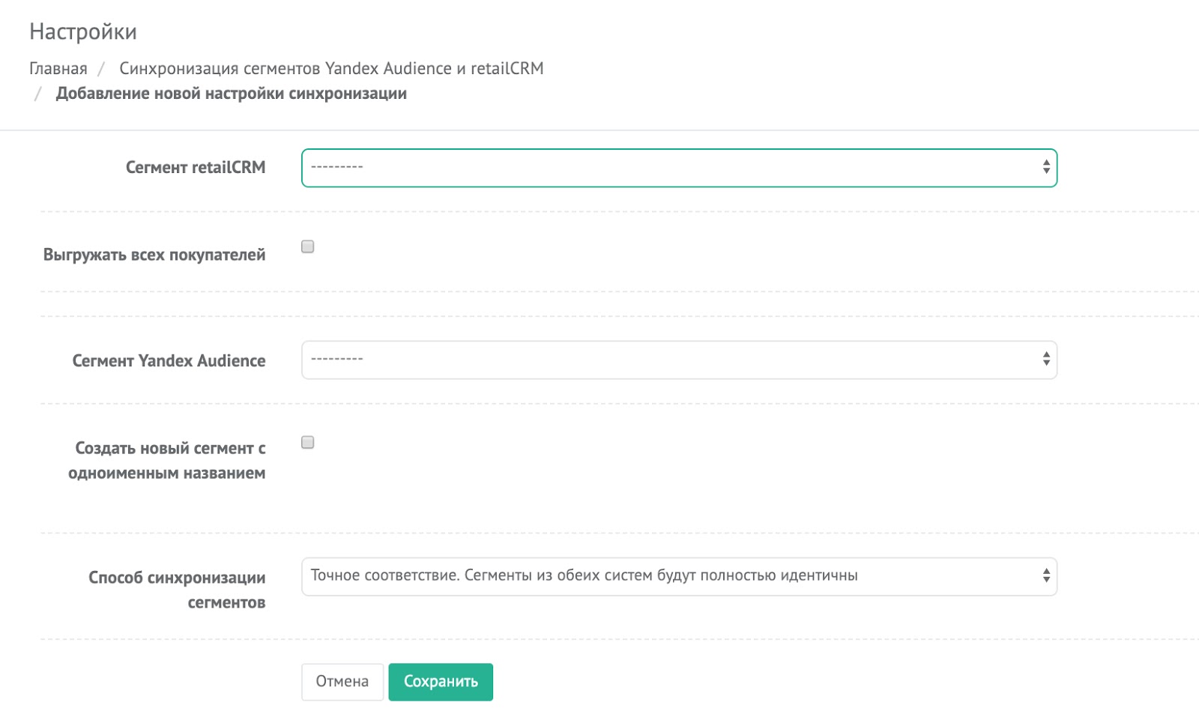
Task: Click the Настройки page heading
Action: click(x=83, y=31)
